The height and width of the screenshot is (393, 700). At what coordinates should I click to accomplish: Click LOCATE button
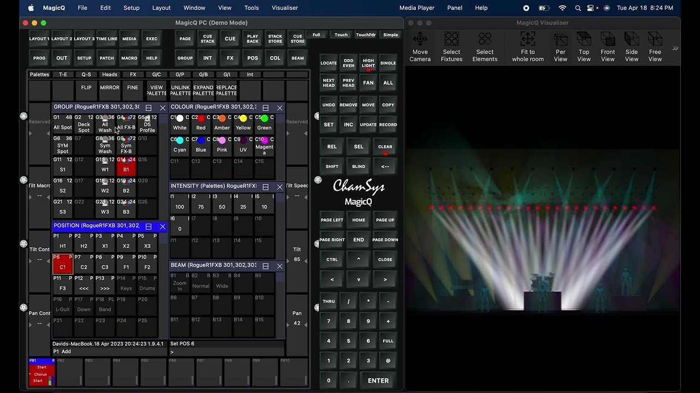(329, 63)
